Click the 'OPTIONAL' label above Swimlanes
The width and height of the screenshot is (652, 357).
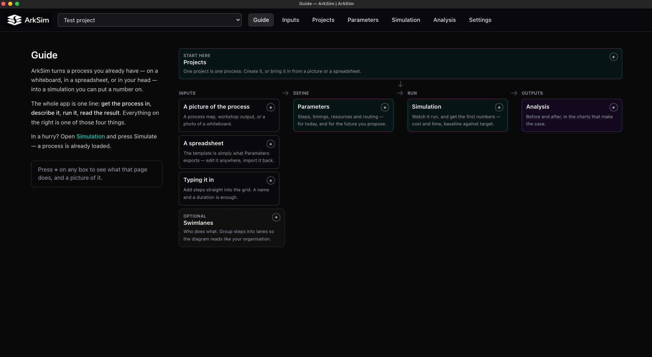pyautogui.click(x=195, y=216)
